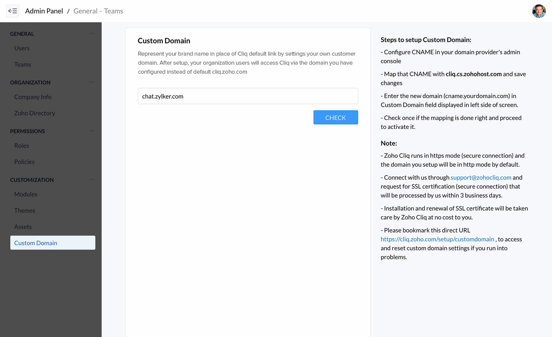The image size is (552, 337).
Task: Collapse the ORGANIZATION section
Action: point(91,82)
